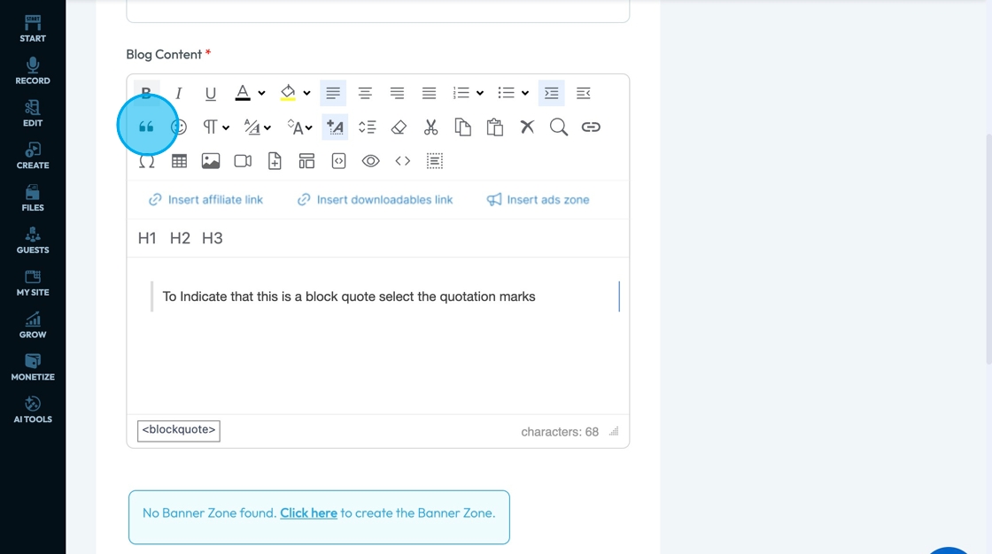Viewport: 992px width, 554px height.
Task: Open the font size dropdown
Action: [299, 127]
